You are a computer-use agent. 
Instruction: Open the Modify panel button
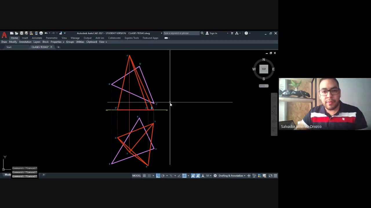point(13,42)
